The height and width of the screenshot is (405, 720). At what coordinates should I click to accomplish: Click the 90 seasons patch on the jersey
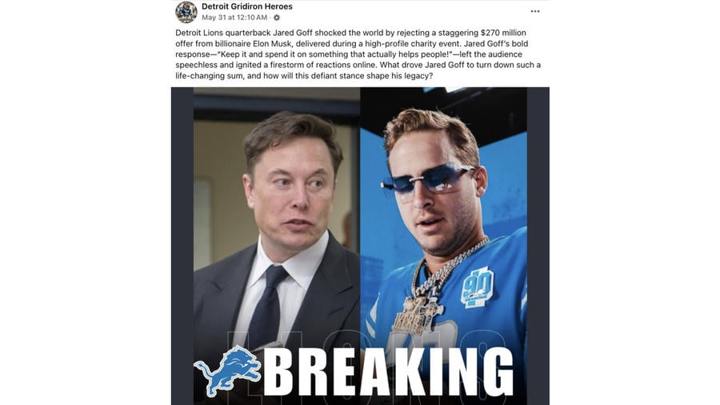pos(478,287)
